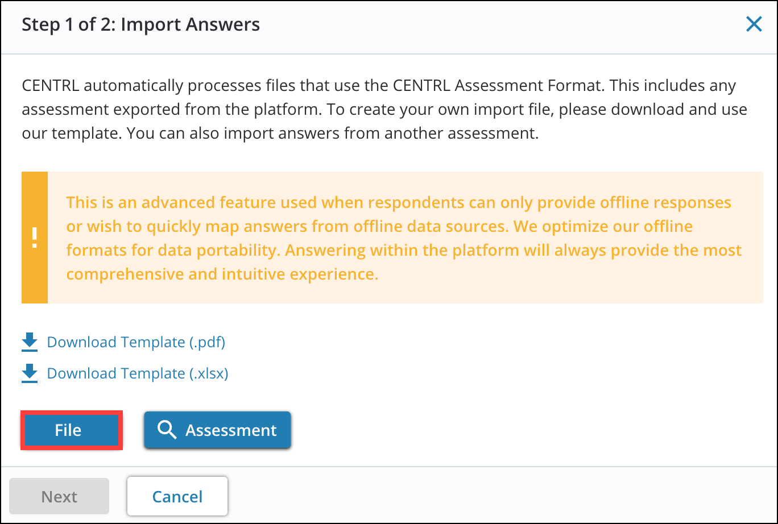Select the Assessment import button

[217, 430]
